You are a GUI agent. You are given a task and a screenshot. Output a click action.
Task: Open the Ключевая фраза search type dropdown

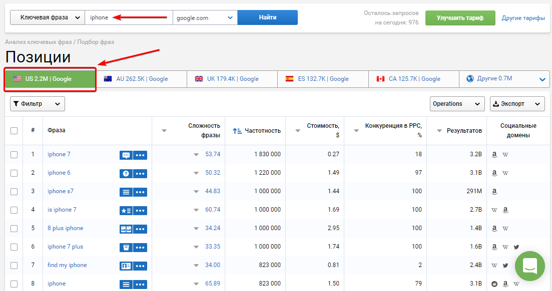coord(48,17)
